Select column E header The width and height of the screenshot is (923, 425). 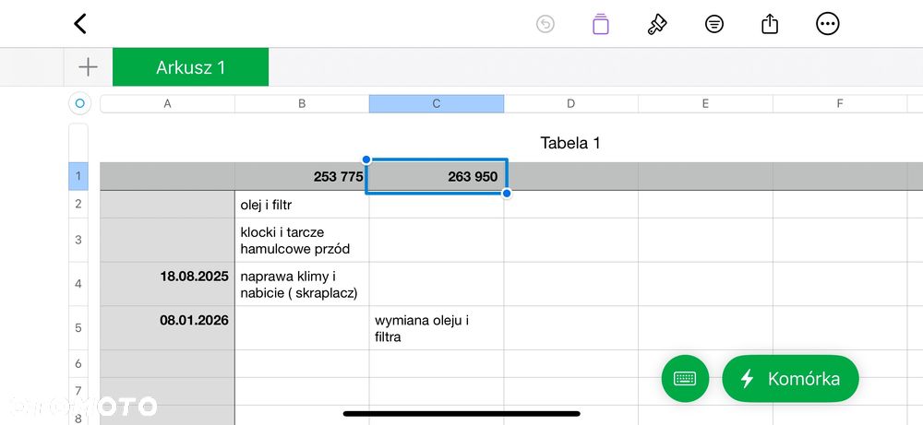click(x=705, y=104)
